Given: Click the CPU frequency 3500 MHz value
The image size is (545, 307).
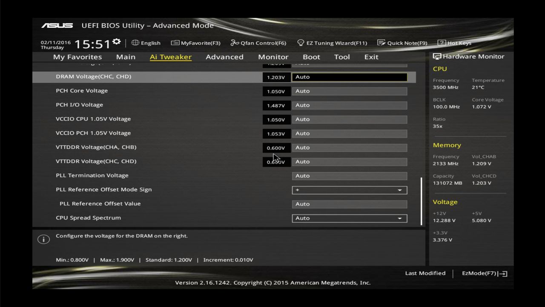Looking at the screenshot, I should [445, 87].
